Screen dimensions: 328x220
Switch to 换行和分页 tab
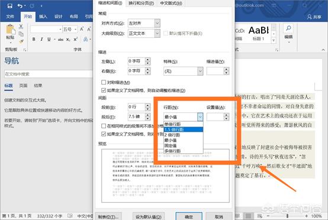(141, 4)
